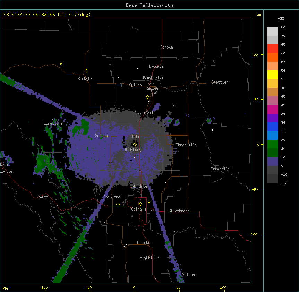The width and height of the screenshot is (299, 292).
Task: Click the HighRiver label
Action: 149,258
